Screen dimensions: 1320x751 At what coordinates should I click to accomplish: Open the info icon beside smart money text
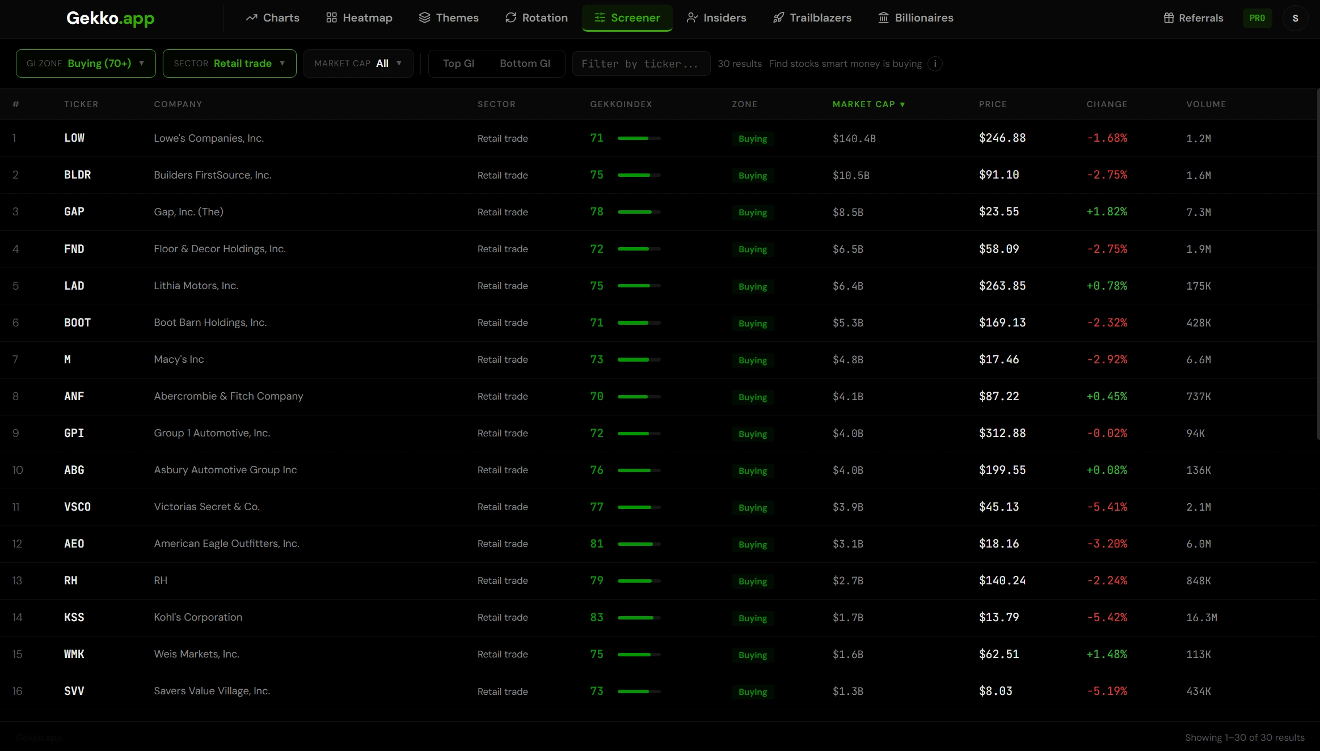click(935, 64)
